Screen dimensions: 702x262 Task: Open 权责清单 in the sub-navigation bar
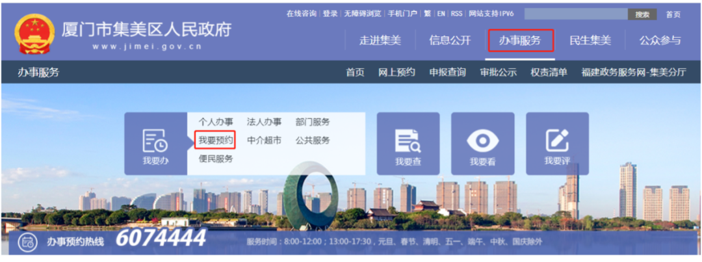549,72
